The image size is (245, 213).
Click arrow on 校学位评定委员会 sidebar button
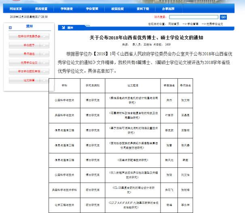45,36
